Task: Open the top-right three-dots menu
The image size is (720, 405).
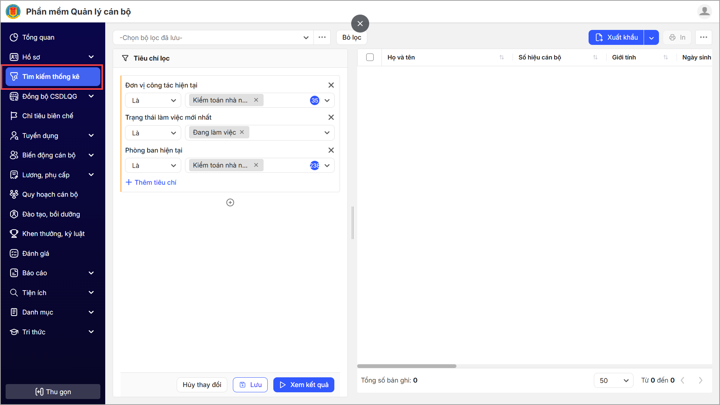Action: point(704,37)
